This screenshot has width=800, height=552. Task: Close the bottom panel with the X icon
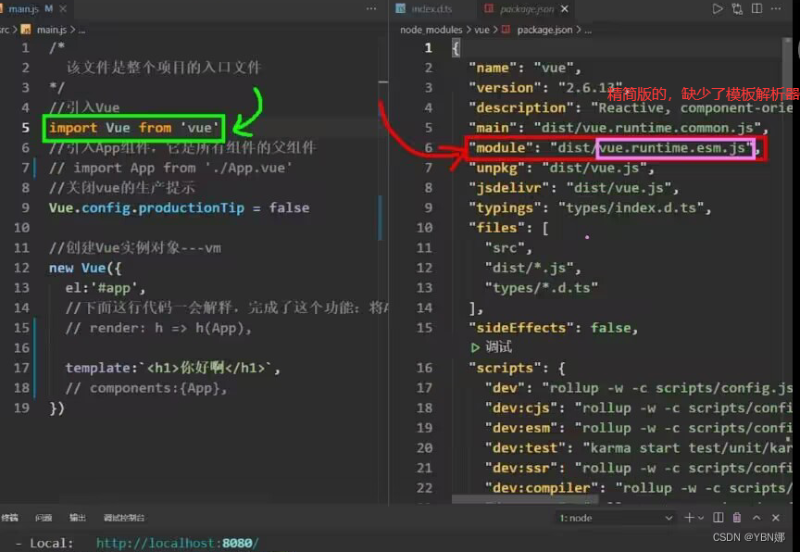click(x=776, y=518)
